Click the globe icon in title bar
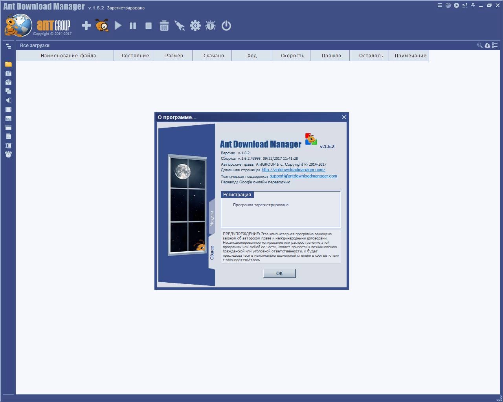Image resolution: width=503 pixels, height=402 pixels. (x=448, y=5)
